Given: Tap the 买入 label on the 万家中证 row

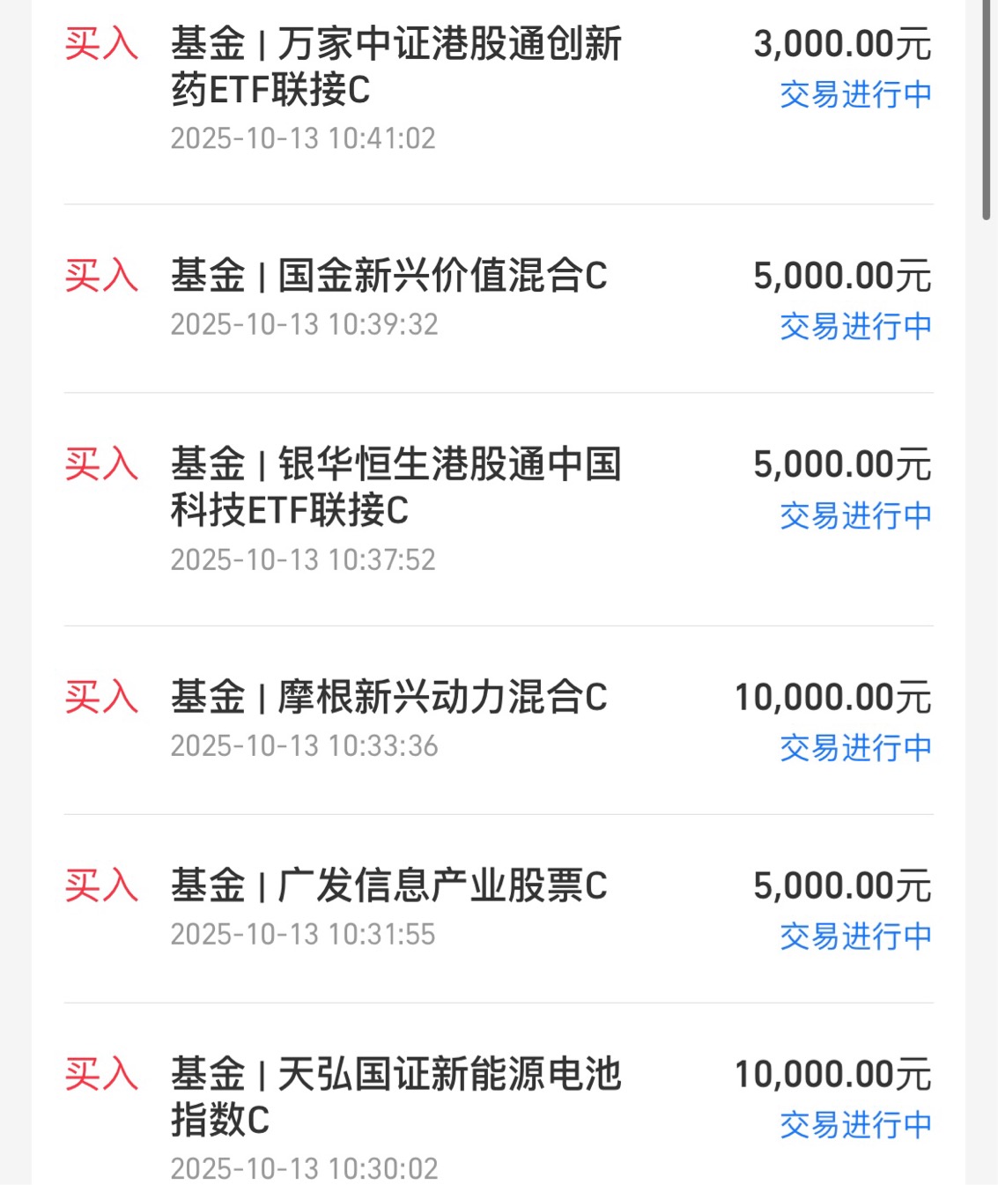Looking at the screenshot, I should tap(101, 44).
